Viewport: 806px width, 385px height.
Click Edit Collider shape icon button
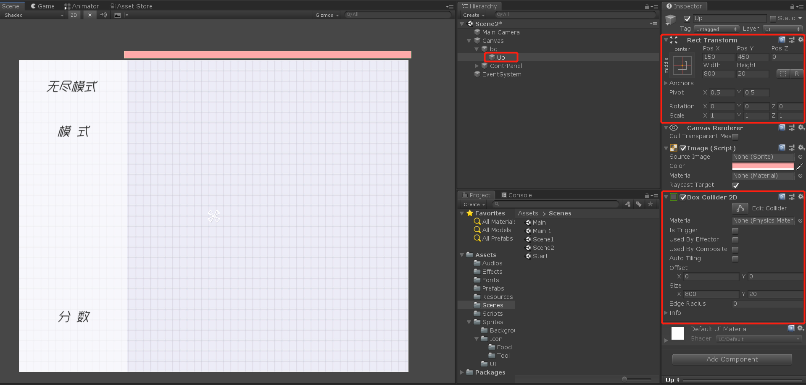(x=740, y=208)
